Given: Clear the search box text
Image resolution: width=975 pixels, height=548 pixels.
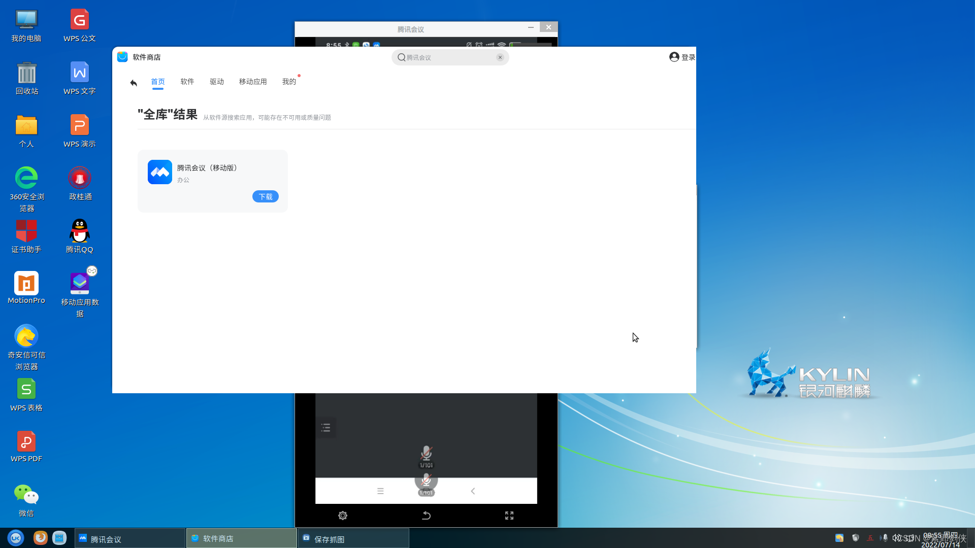Looking at the screenshot, I should coord(500,57).
